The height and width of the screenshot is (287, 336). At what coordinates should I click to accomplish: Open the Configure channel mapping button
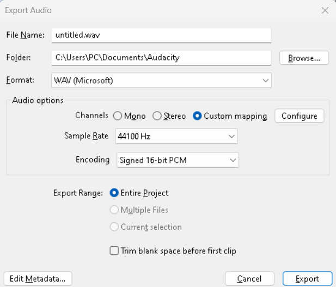[299, 116]
